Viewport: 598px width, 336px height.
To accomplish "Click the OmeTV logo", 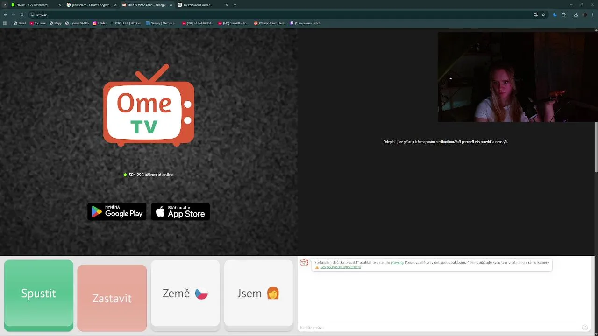I will (149, 105).
